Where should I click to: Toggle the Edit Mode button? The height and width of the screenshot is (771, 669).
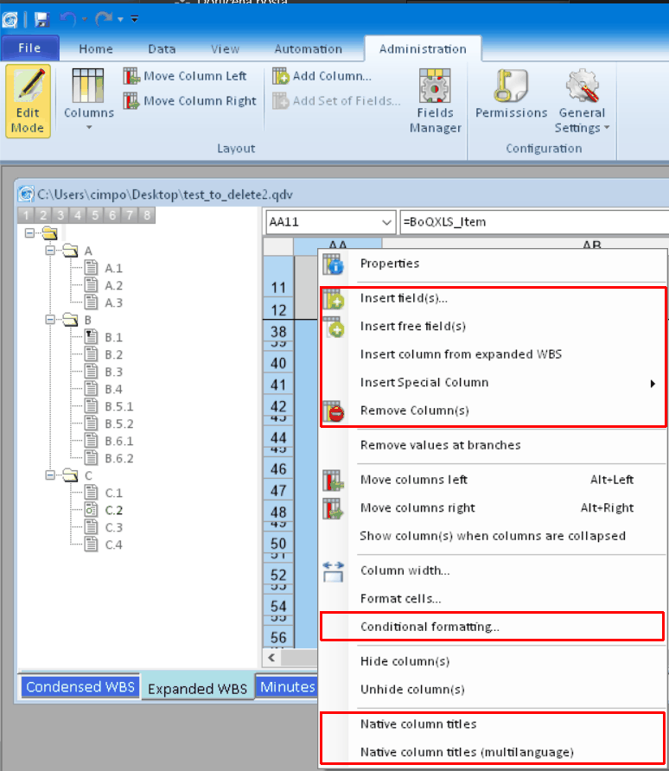[x=28, y=101]
